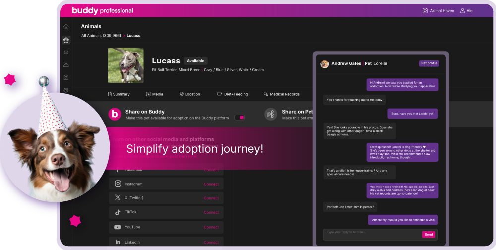496x250 pixels.
Task: Connect the LinkedIn account
Action: pos(211,243)
